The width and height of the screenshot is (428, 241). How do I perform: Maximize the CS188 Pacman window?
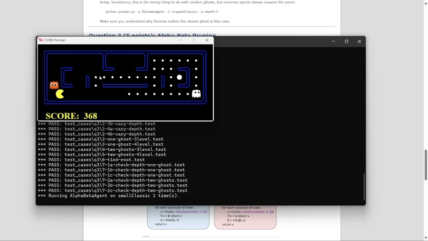click(x=194, y=40)
